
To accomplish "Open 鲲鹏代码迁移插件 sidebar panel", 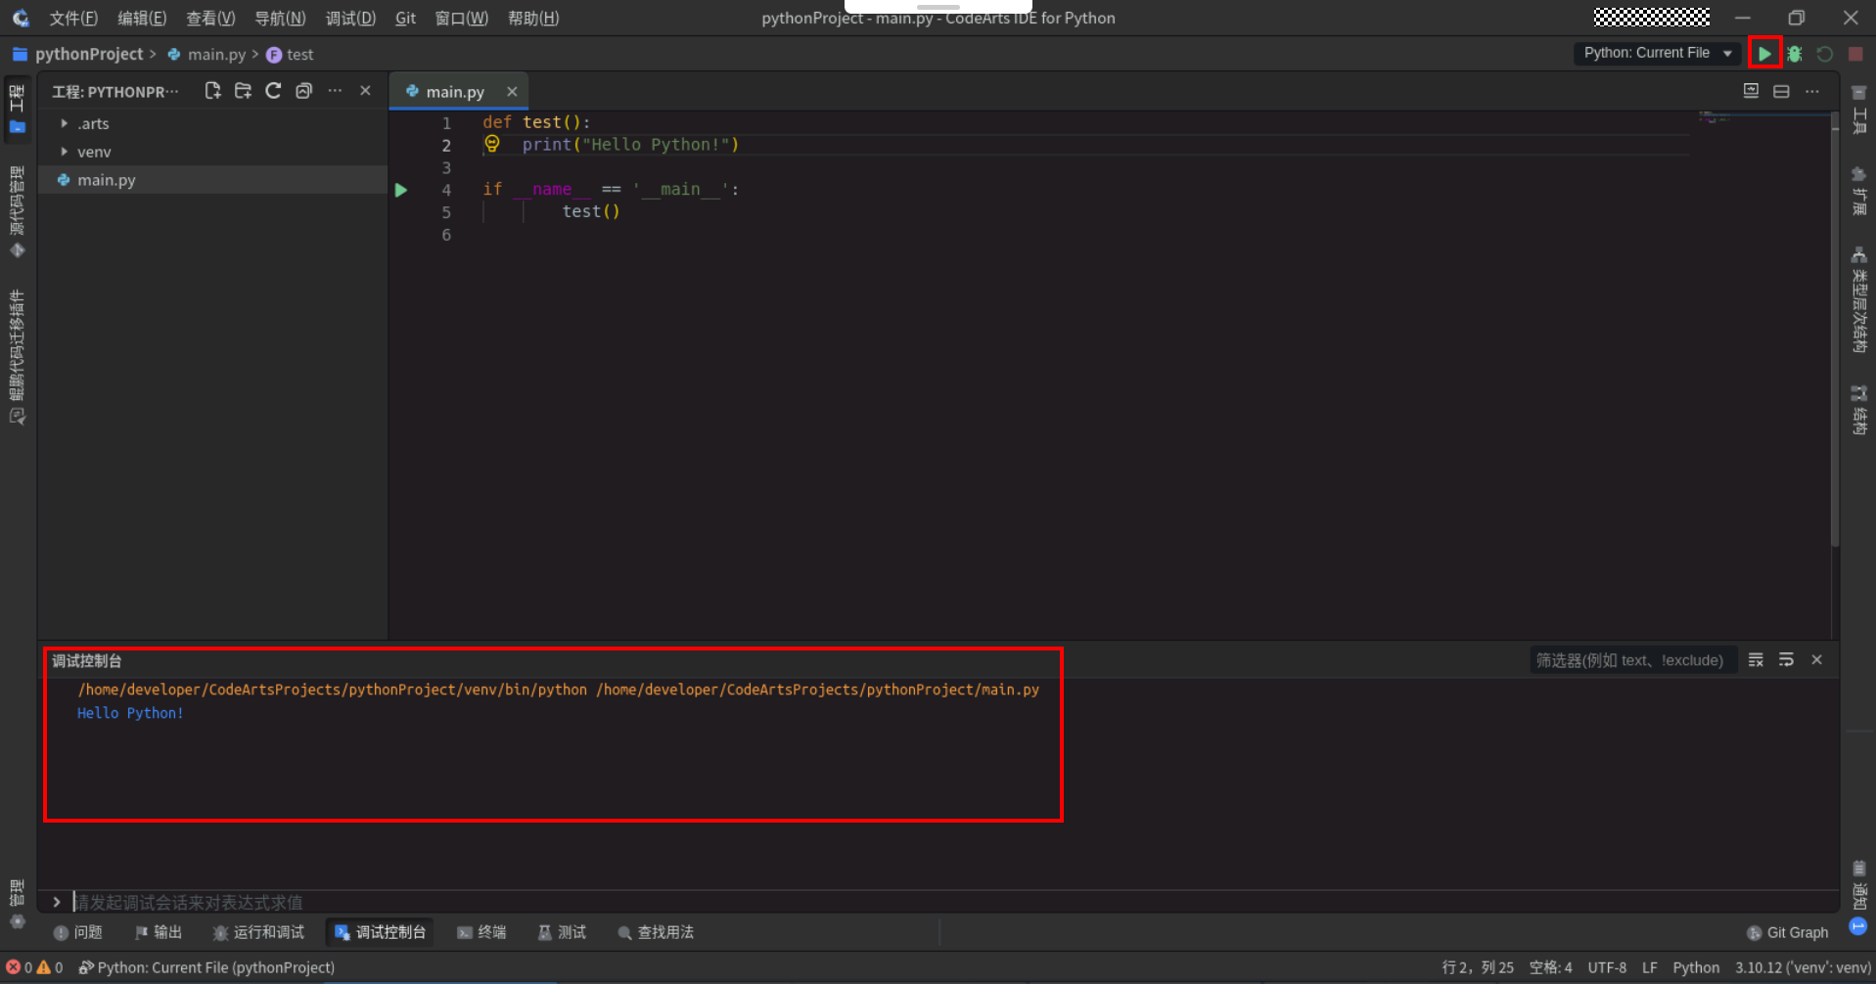I will (x=17, y=357).
